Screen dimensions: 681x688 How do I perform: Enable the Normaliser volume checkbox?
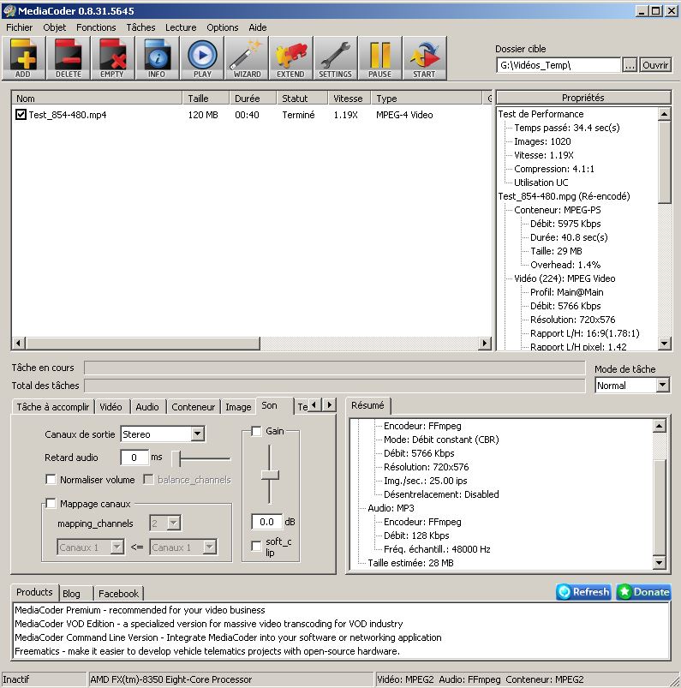51,480
